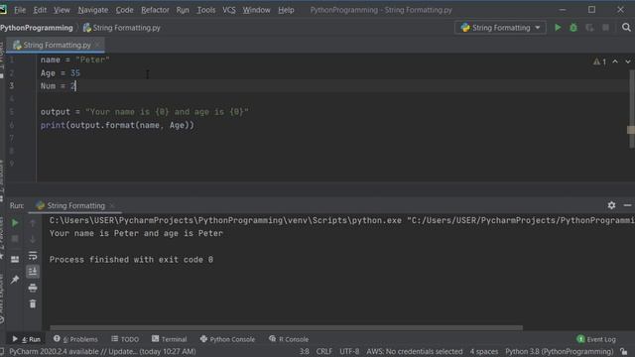Image resolution: width=635 pixels, height=357 pixels.
Task: Open the Refactor menu
Action: coord(155,10)
